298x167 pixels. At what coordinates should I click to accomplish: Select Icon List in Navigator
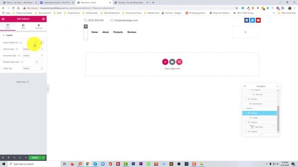click(x=259, y=95)
